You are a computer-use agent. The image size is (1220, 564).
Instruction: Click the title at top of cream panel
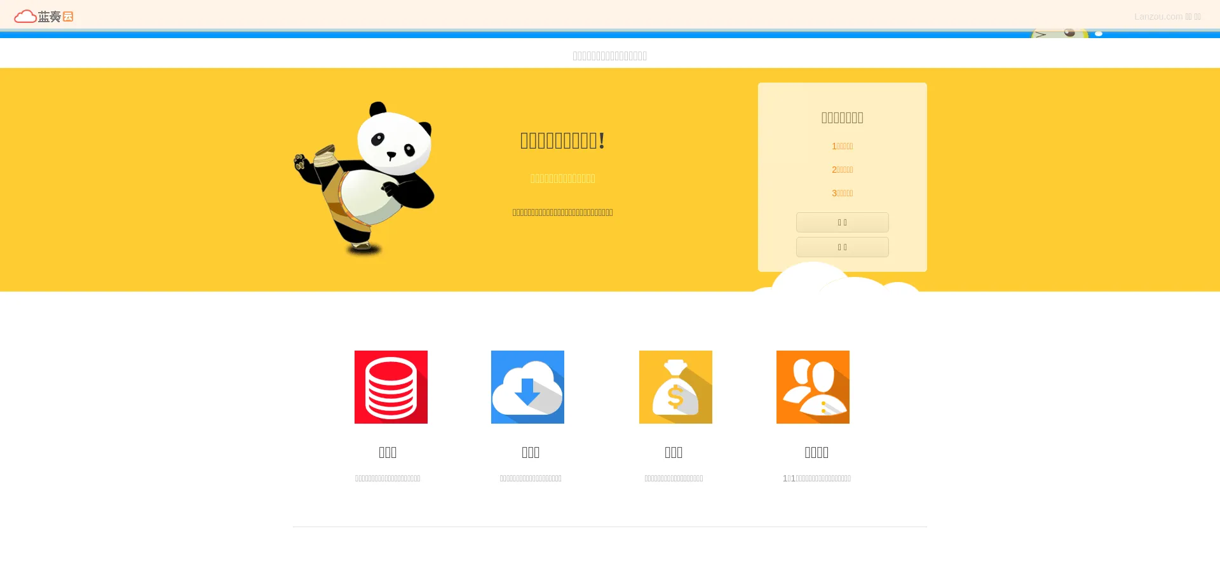(843, 117)
